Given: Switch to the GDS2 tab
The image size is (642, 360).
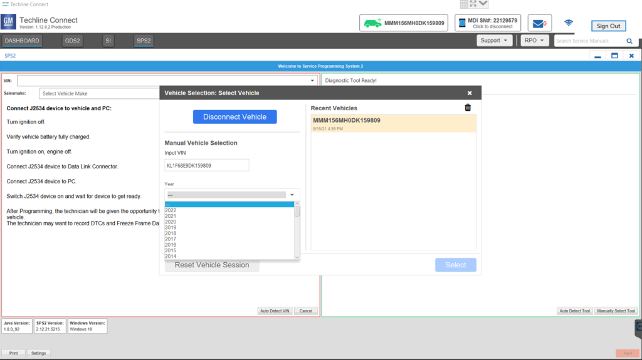Looking at the screenshot, I should point(73,41).
